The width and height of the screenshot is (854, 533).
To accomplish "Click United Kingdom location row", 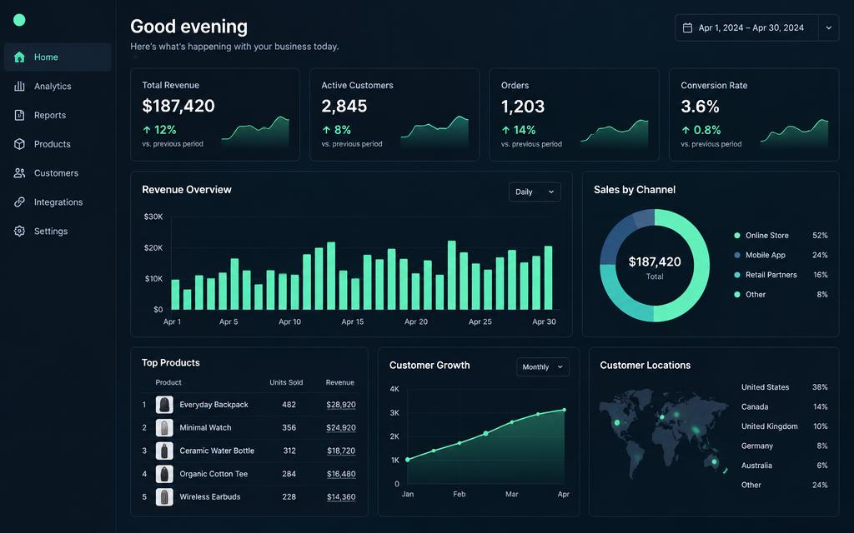I will point(784,426).
